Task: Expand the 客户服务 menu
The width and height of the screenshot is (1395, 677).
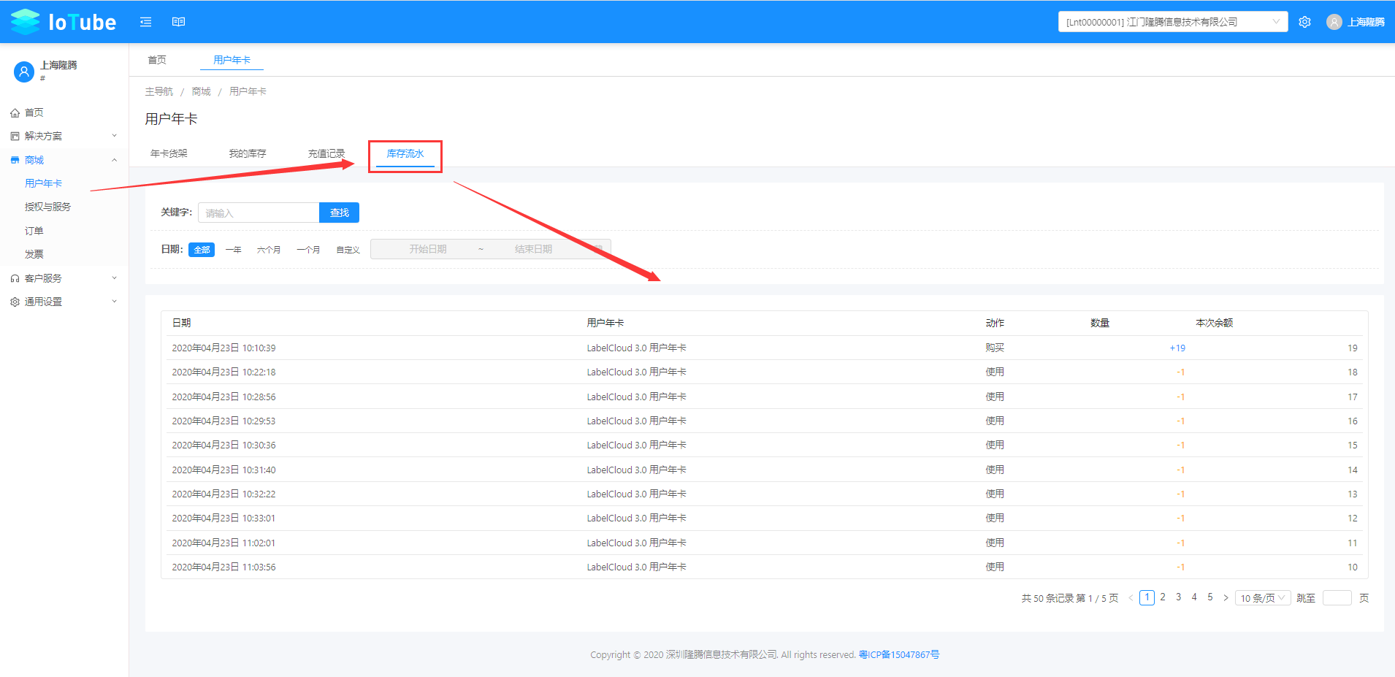Action: [114, 278]
